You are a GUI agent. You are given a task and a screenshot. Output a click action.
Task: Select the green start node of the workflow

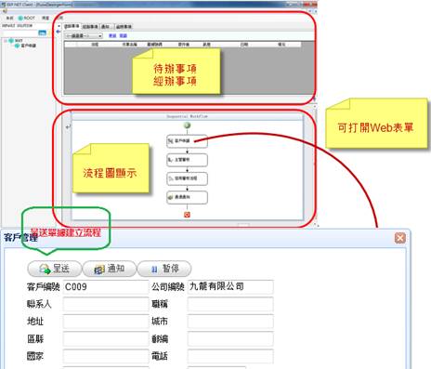[x=187, y=125]
